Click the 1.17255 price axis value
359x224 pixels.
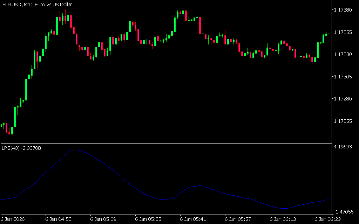pyautogui.click(x=344, y=121)
